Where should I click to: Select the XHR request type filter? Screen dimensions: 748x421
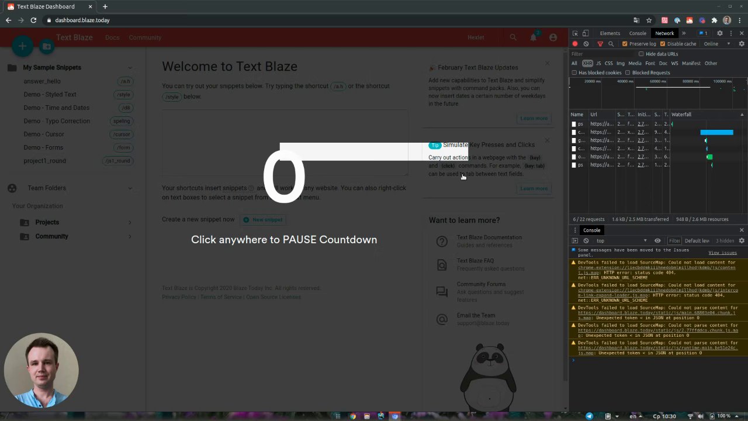pyautogui.click(x=587, y=63)
